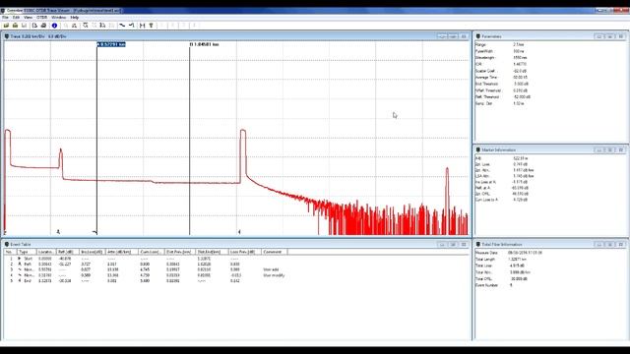Click the step-shaped event toolbar icon
Image resolution: width=630 pixels, height=354 pixels.
point(131,26)
